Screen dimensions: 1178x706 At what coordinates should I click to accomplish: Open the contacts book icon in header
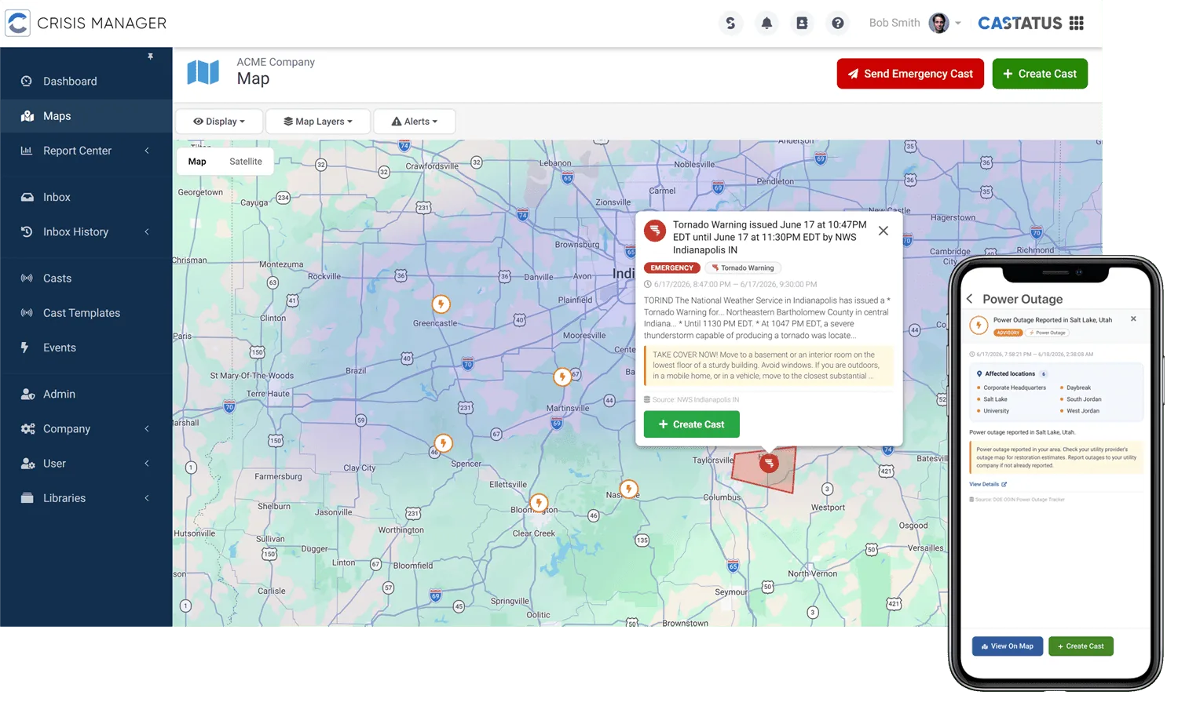coord(802,24)
